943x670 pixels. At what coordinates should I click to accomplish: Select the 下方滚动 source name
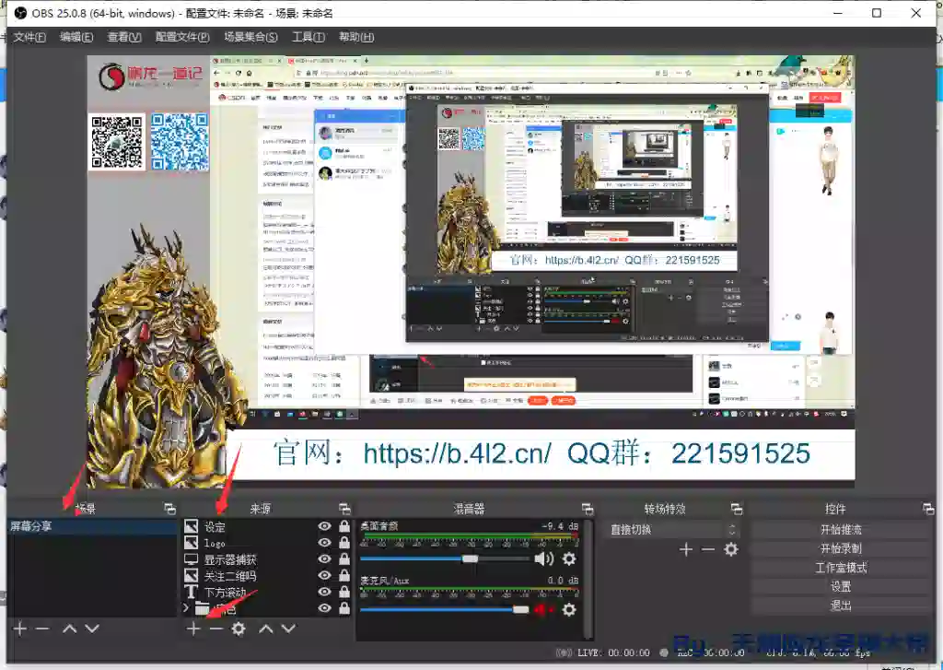[x=225, y=593]
